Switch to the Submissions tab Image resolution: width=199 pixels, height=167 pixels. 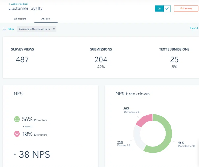tap(20, 19)
